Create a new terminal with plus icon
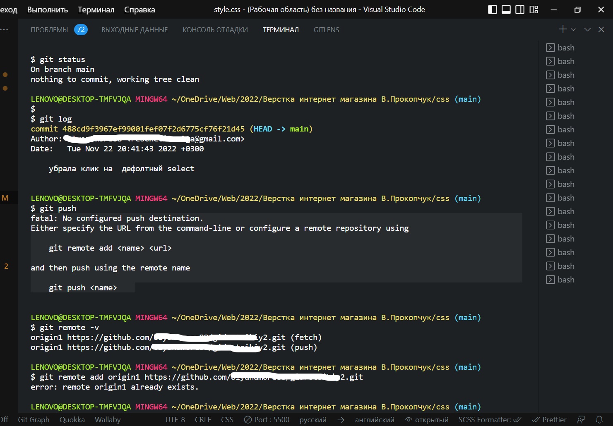This screenshot has height=426, width=613. coord(563,29)
